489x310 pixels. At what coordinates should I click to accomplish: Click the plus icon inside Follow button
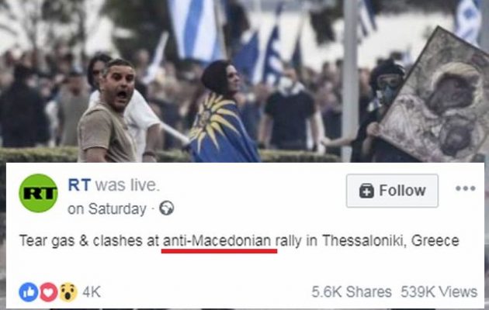click(x=366, y=191)
